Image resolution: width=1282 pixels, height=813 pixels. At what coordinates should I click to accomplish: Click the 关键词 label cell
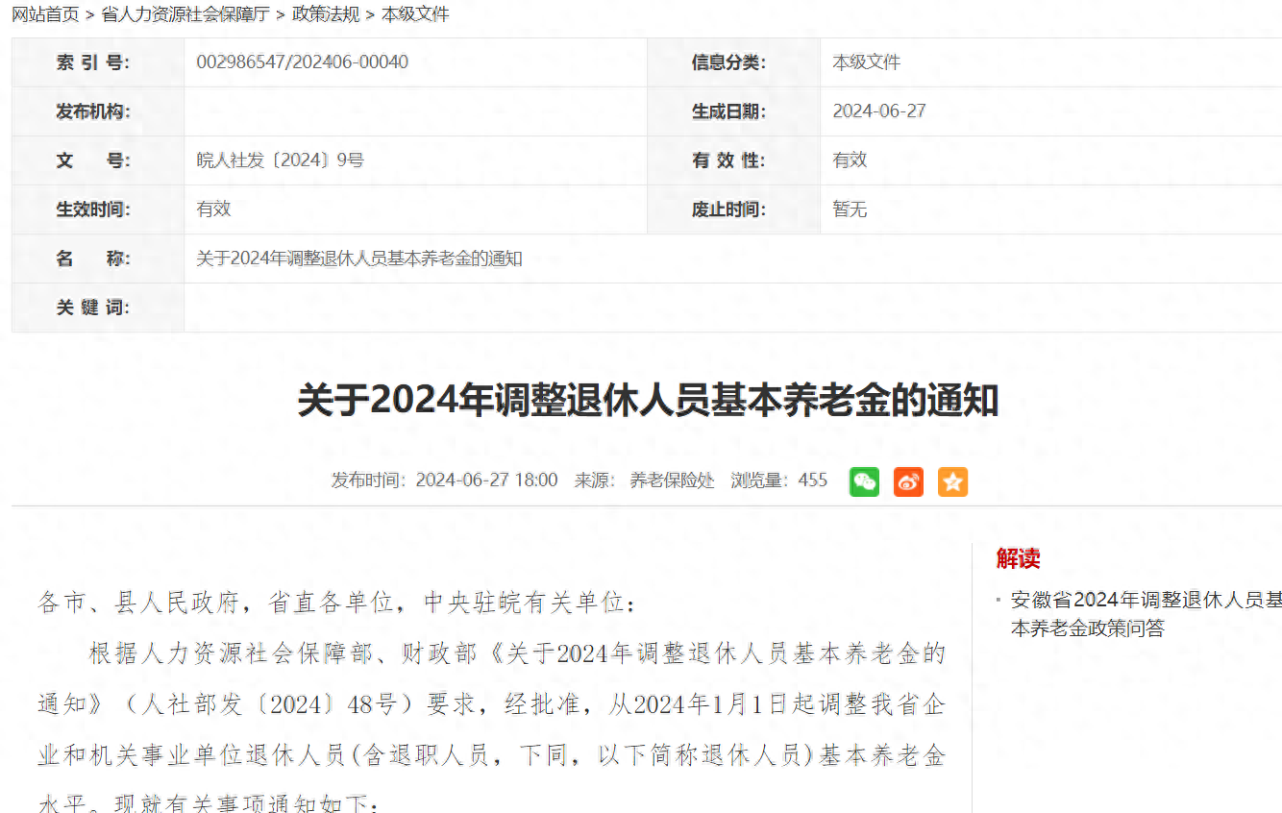pyautogui.click(x=92, y=308)
